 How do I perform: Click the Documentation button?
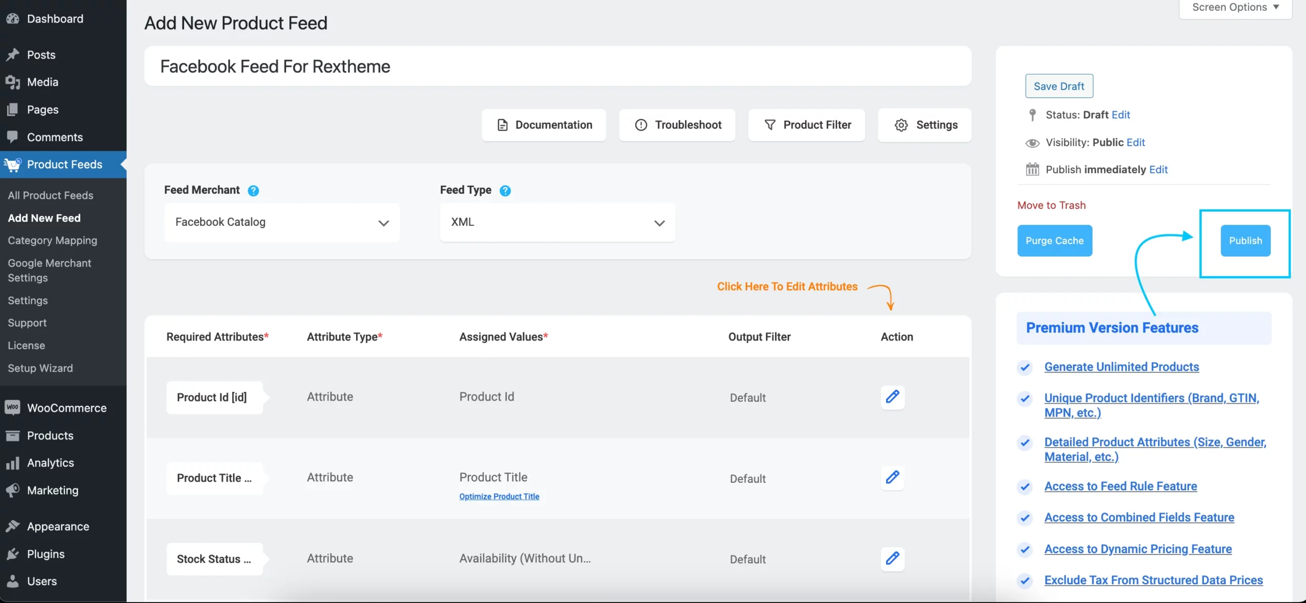(544, 125)
